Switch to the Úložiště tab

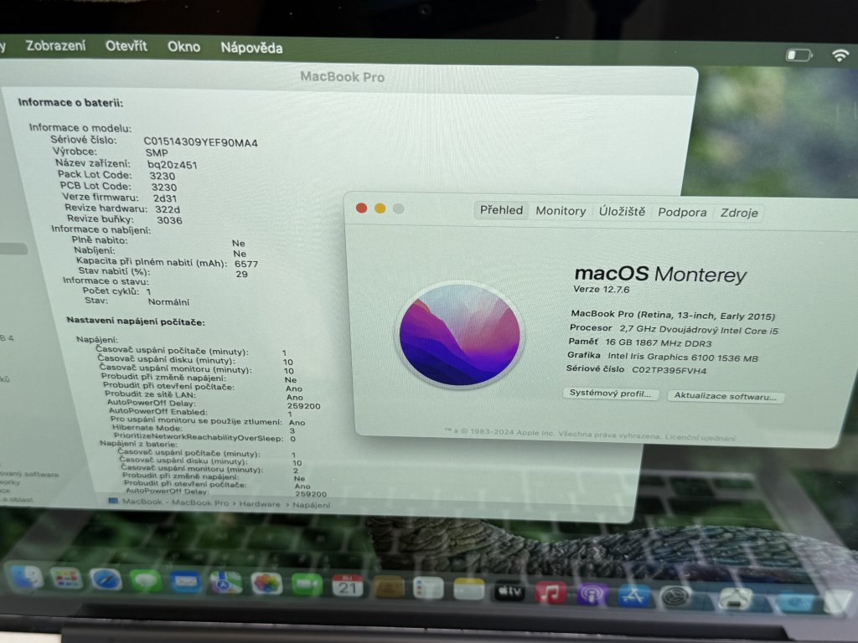(622, 212)
